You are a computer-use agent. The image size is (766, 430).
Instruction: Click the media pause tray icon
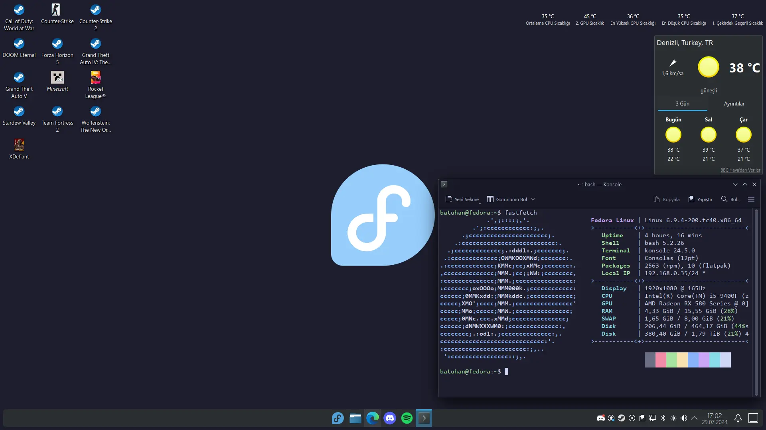click(x=632, y=418)
